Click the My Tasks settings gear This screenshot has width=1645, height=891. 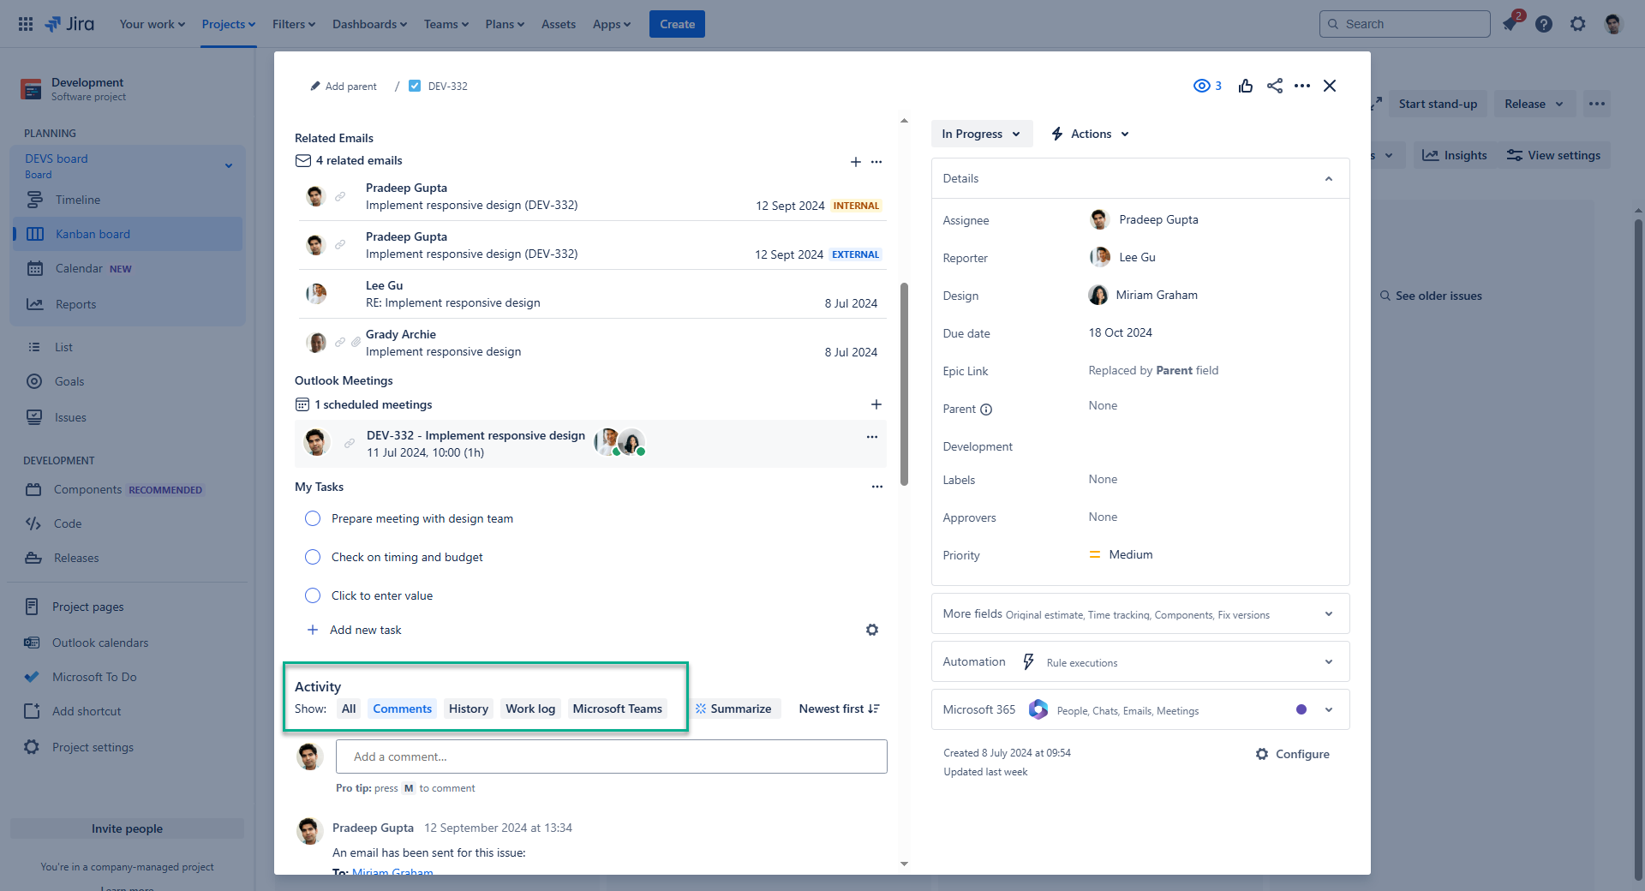click(872, 630)
